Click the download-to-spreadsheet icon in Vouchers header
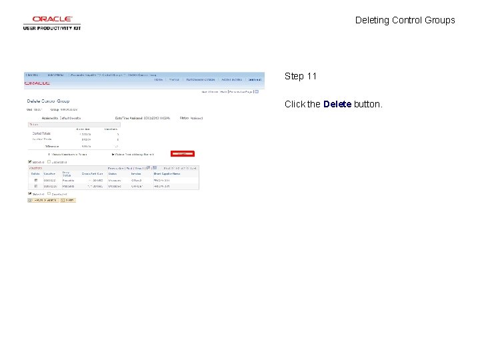Image resolution: width=480 pixels, height=360 pixels. tap(155, 168)
